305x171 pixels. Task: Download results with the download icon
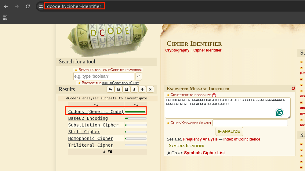(x=134, y=90)
